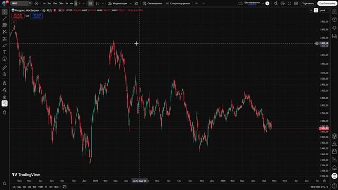This screenshot has width=338, height=190.
Task: Open the Без названия layout name
Action: pos(252,3)
